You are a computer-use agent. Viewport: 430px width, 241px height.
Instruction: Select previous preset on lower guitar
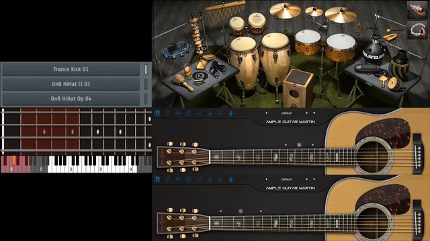266,179
